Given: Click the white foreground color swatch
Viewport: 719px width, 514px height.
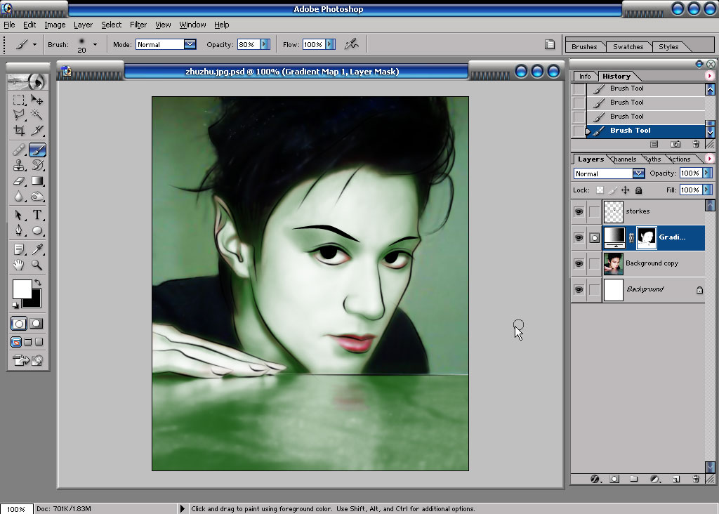Looking at the screenshot, I should point(22,289).
